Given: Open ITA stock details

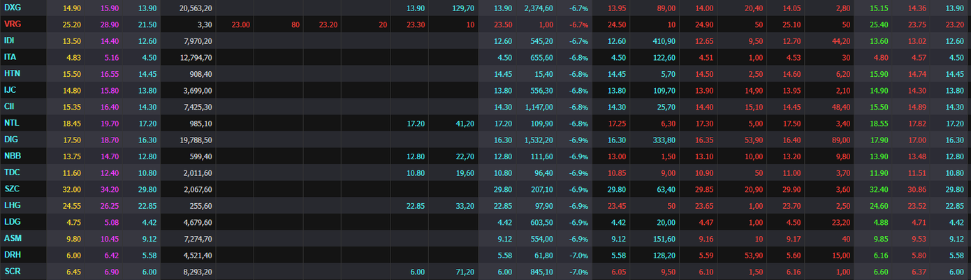Looking at the screenshot, I should click(x=10, y=57).
